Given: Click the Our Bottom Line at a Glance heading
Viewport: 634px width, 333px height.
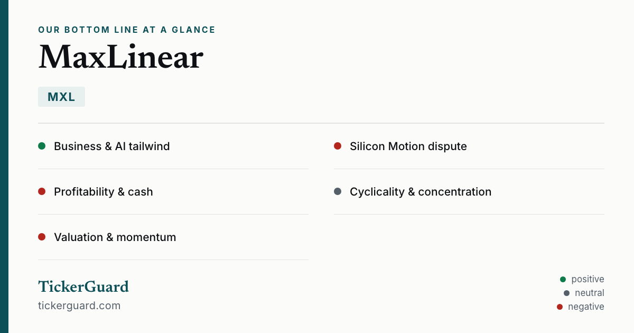Looking at the screenshot, I should tap(127, 30).
